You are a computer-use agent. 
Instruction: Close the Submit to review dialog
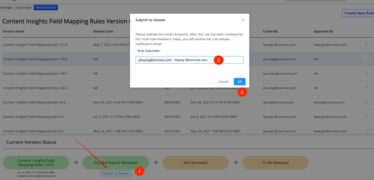point(243,20)
